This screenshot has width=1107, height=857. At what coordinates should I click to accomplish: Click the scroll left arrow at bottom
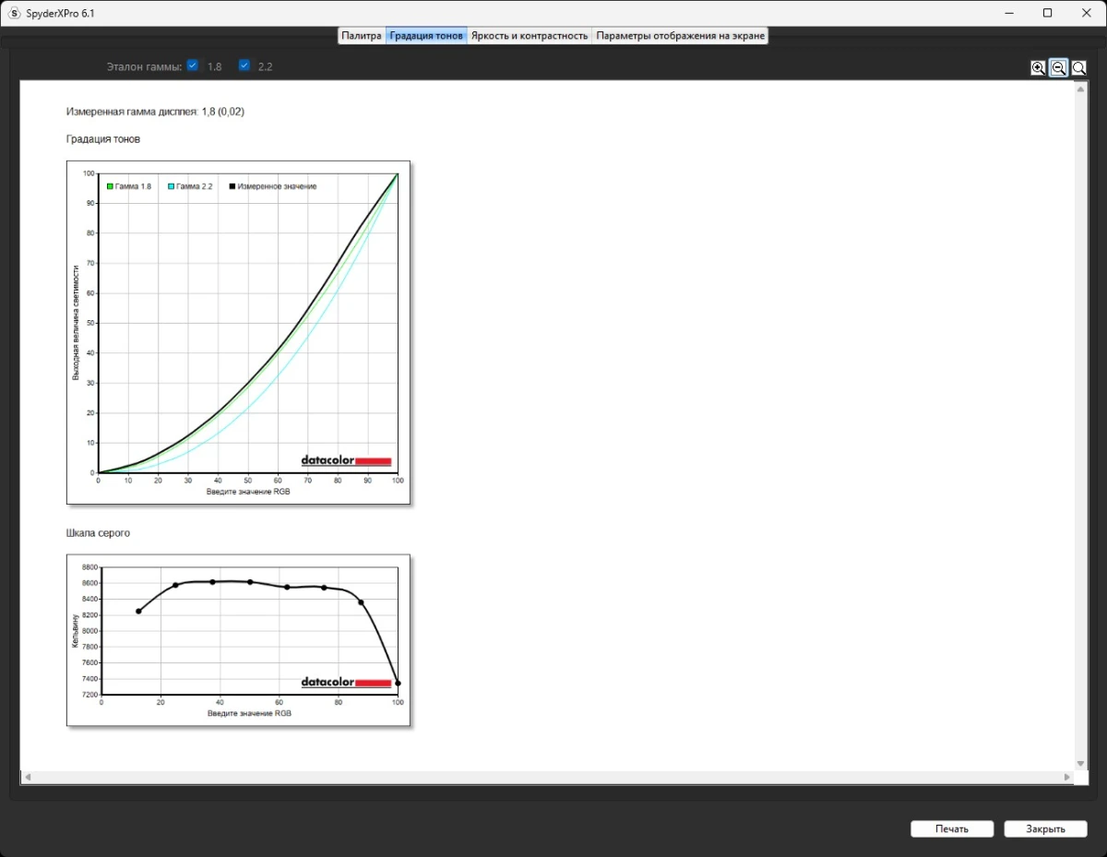click(27, 778)
